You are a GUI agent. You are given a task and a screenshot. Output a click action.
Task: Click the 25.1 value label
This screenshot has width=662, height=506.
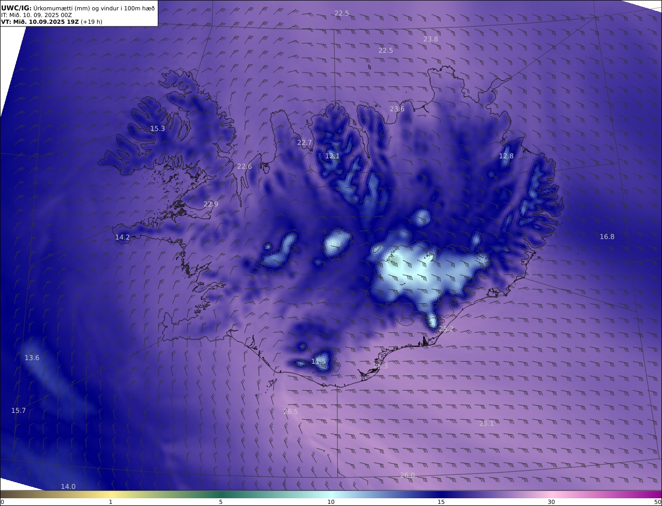[x=487, y=423]
